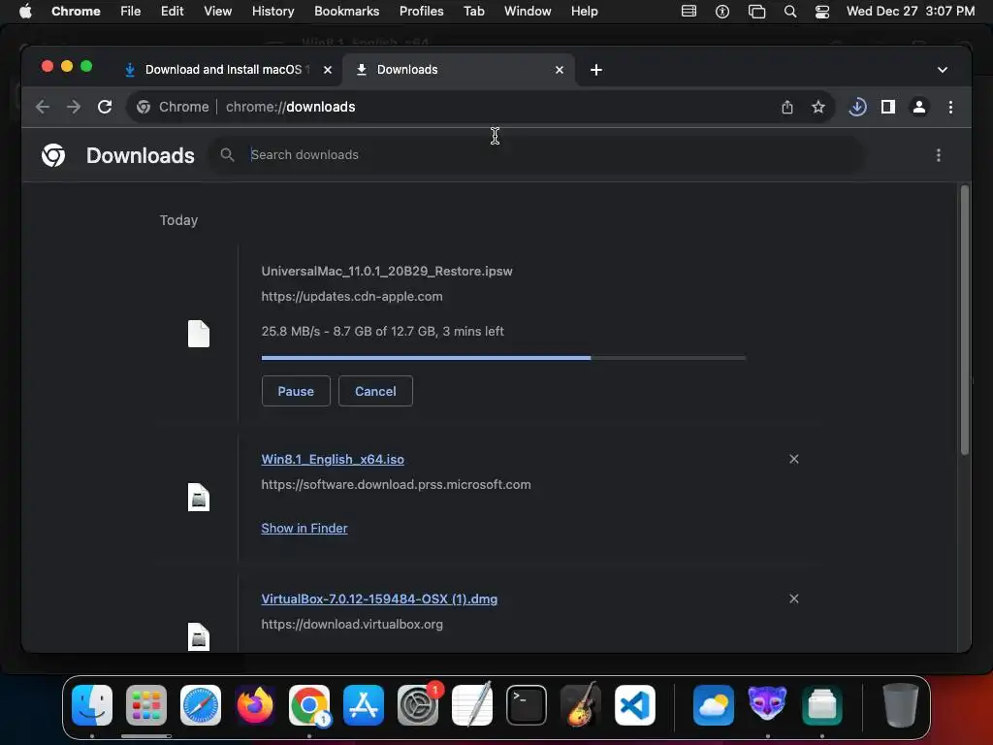Open System Settings from the Dock
Image resolution: width=993 pixels, height=745 pixels.
418,705
